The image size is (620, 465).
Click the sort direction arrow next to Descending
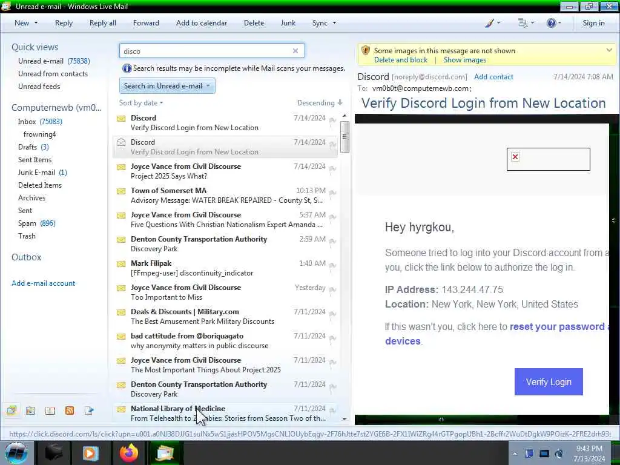click(x=340, y=103)
